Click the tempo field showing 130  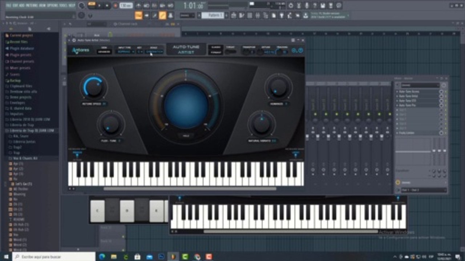click(x=126, y=6)
